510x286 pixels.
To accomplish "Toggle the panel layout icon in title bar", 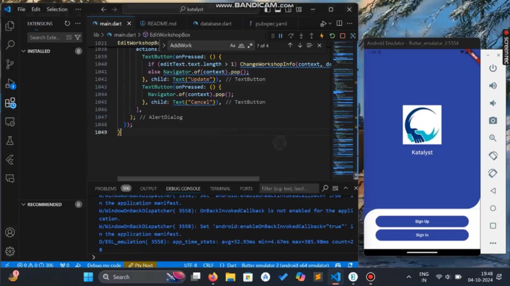I will [278, 9].
